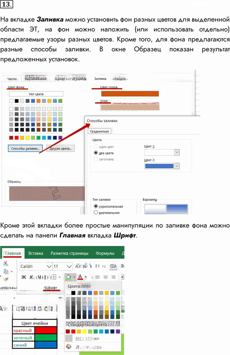Screen dimensions: 230x355
Task: Click the Cut scissors icon
Action: 6,263
